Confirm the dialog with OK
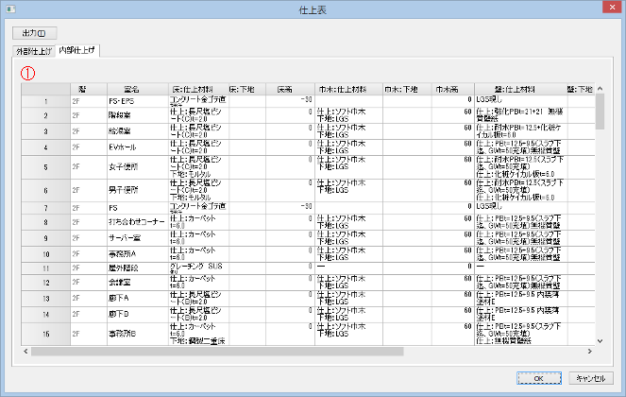Image resolution: width=626 pixels, height=397 pixels. [x=536, y=378]
